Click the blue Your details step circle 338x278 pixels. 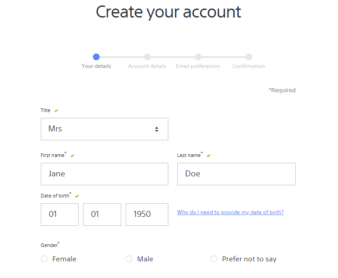point(96,57)
